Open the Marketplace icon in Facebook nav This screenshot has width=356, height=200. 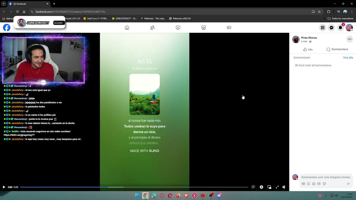[204, 27]
